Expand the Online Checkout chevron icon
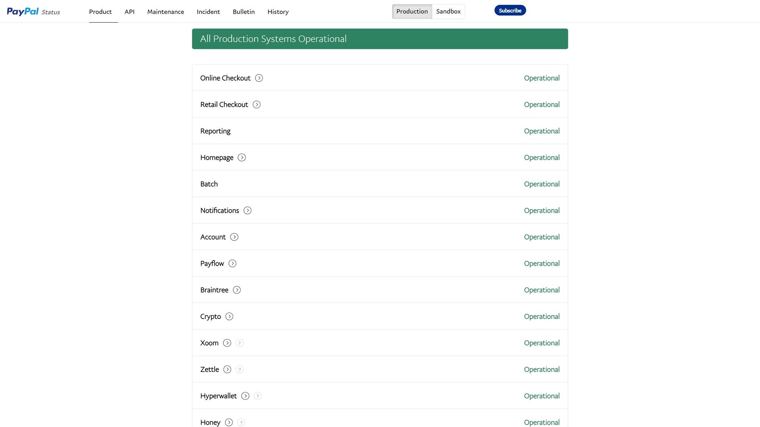Screen dimensions: 760x427 coord(259,78)
